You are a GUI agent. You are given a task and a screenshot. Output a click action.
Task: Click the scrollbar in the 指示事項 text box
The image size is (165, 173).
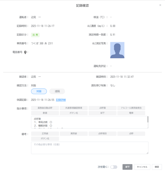coord(148,119)
